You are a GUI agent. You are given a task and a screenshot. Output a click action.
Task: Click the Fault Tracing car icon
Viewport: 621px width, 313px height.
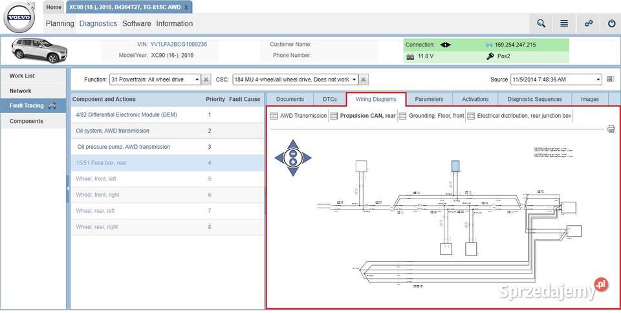point(52,105)
